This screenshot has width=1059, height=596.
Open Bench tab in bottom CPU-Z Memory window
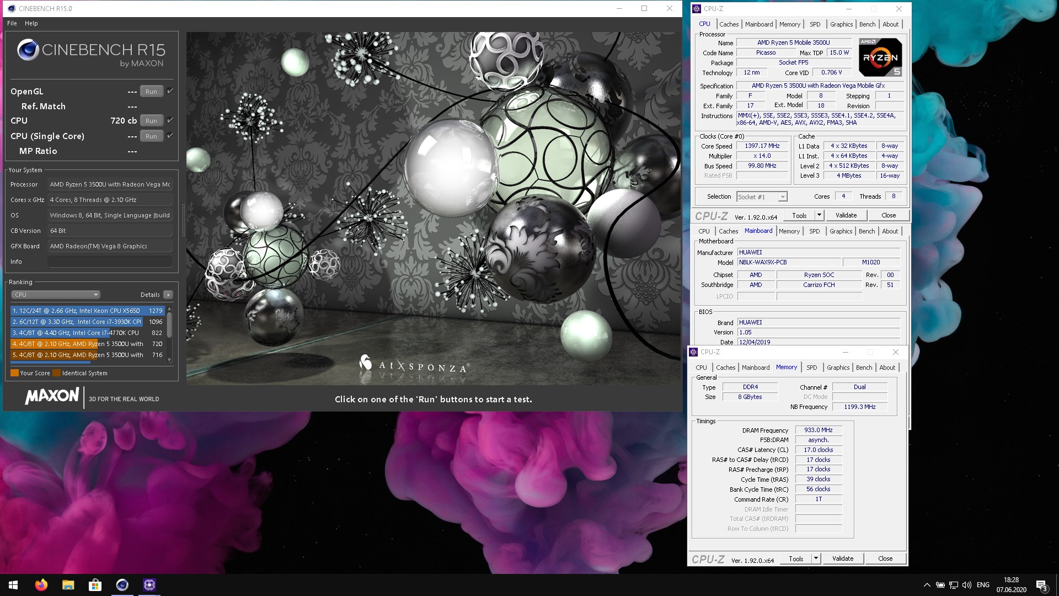(864, 368)
